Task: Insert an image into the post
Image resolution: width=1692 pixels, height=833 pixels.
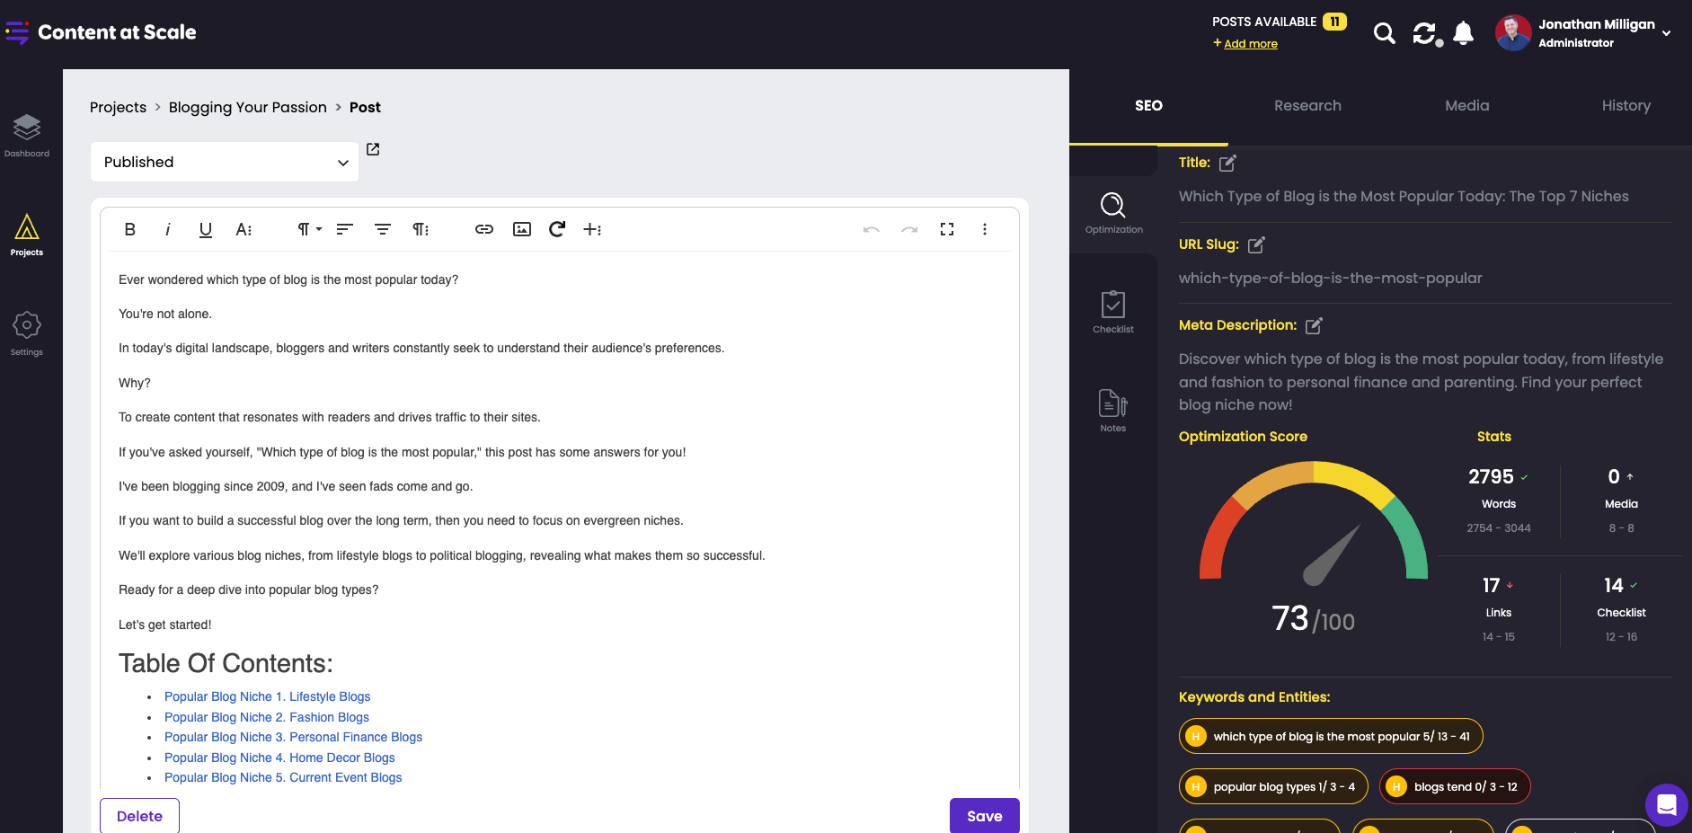Action: [x=521, y=229]
